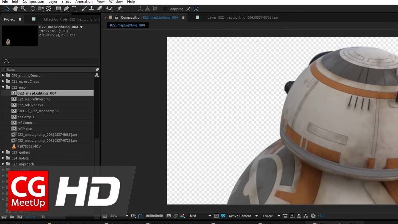
Task: Select the Rotation tool
Action: coord(33,9)
